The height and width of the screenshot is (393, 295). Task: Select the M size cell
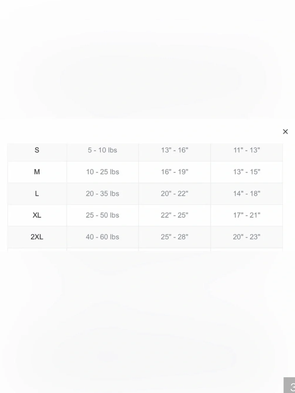[37, 172]
